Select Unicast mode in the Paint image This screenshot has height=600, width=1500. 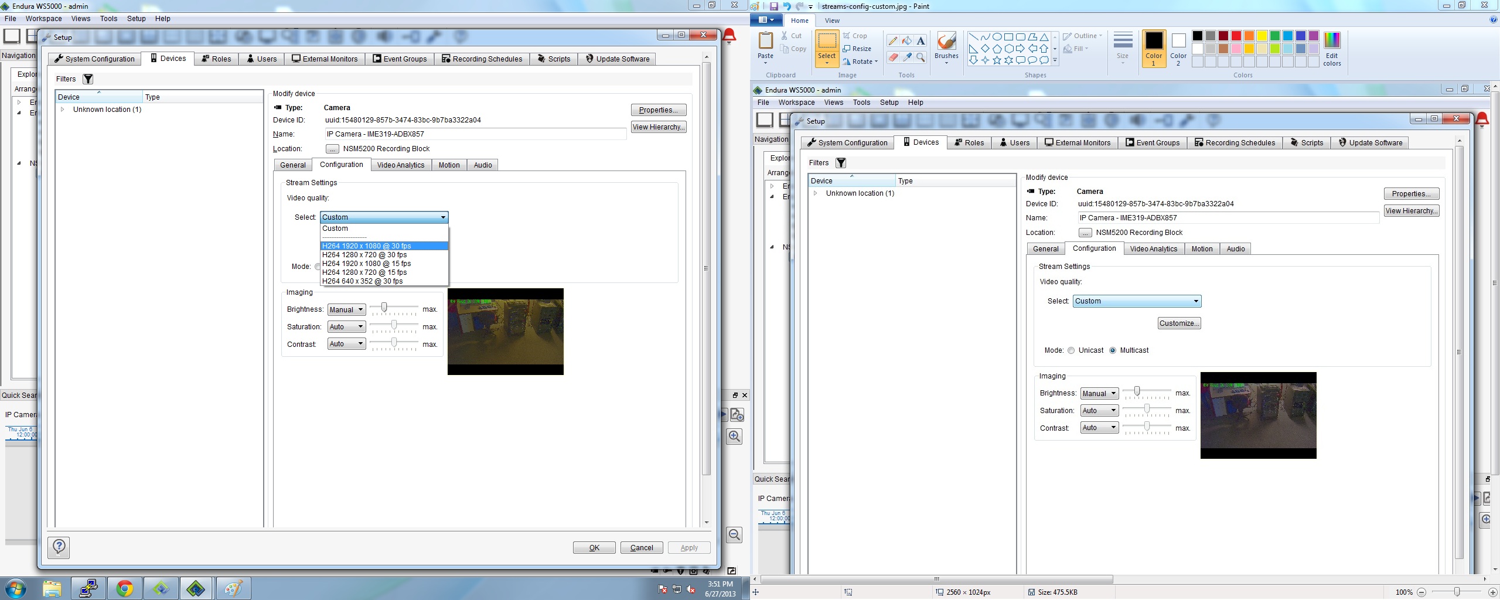[1071, 350]
